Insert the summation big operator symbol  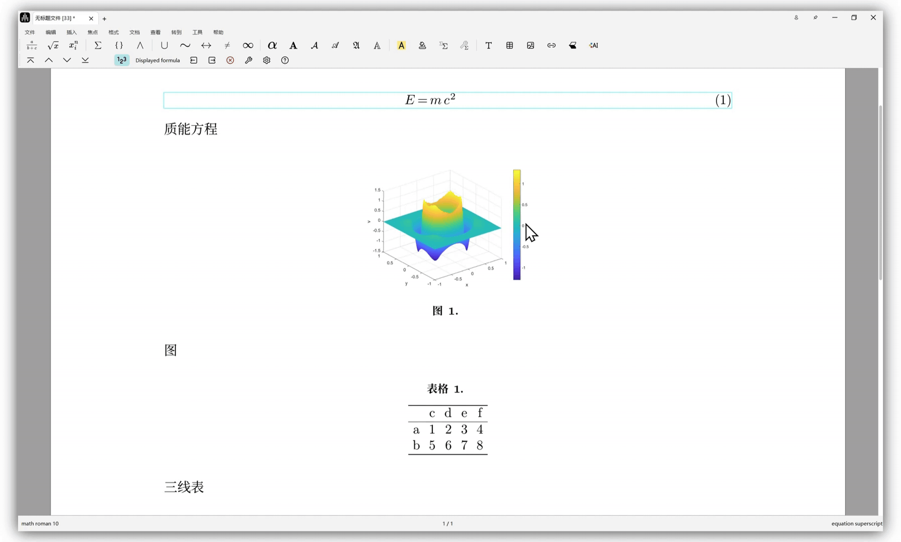(x=98, y=46)
